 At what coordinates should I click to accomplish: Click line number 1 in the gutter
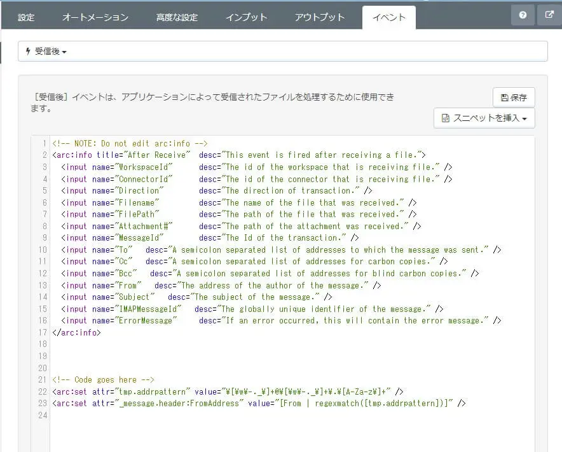pyautogui.click(x=45, y=144)
